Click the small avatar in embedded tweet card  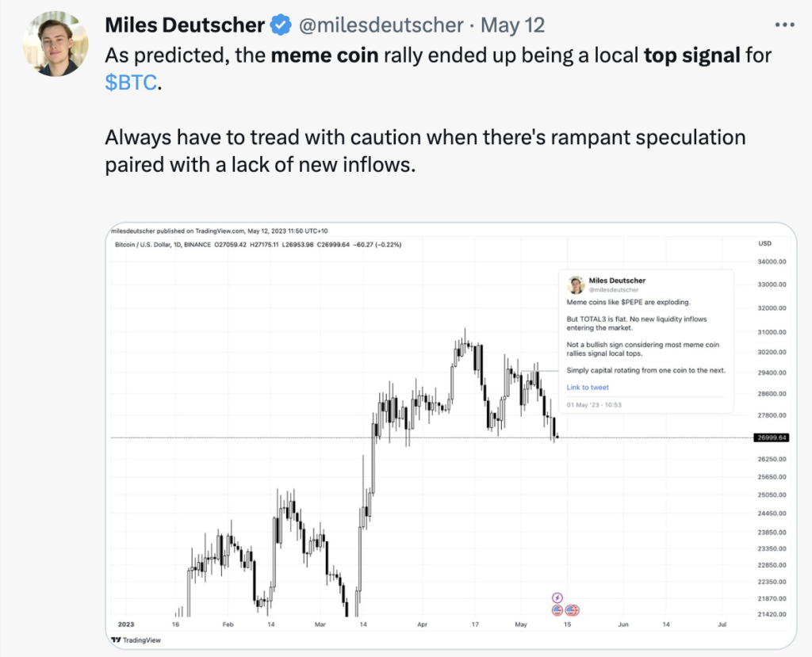tap(576, 285)
